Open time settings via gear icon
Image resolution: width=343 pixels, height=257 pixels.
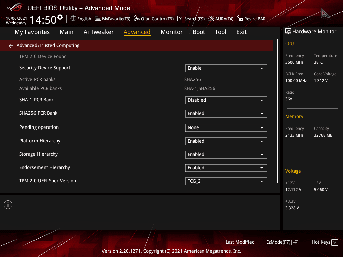coord(60,17)
